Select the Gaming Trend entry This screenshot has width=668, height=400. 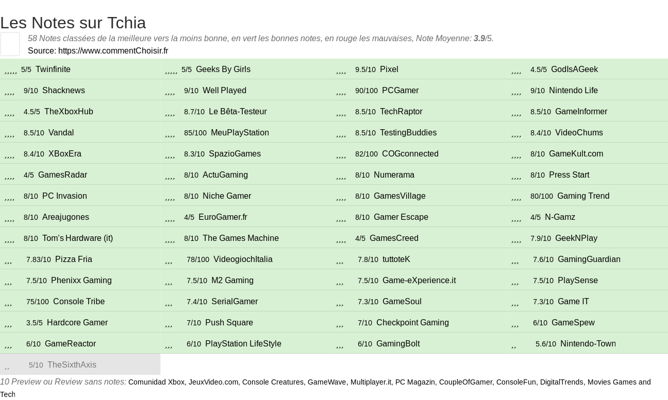coord(583,196)
